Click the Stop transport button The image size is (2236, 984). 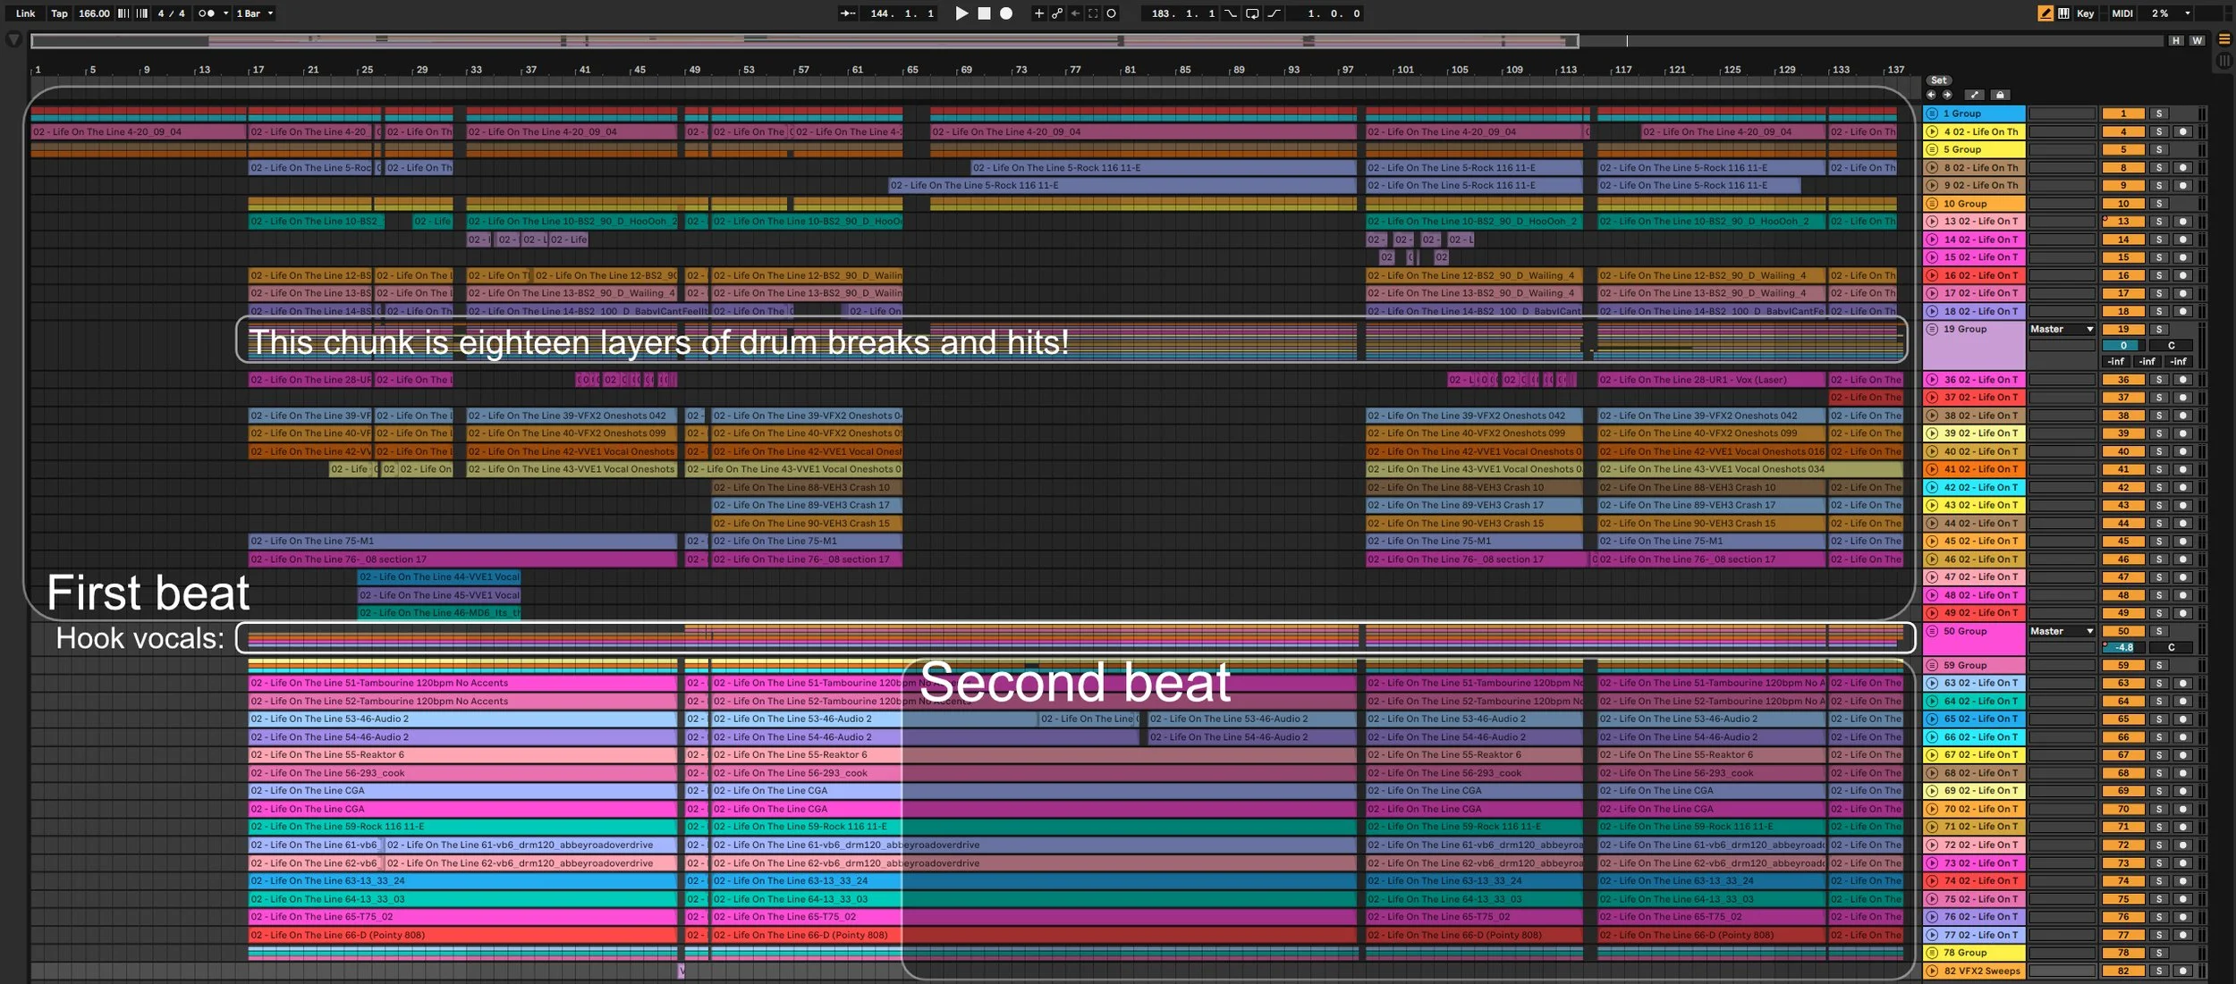click(984, 13)
